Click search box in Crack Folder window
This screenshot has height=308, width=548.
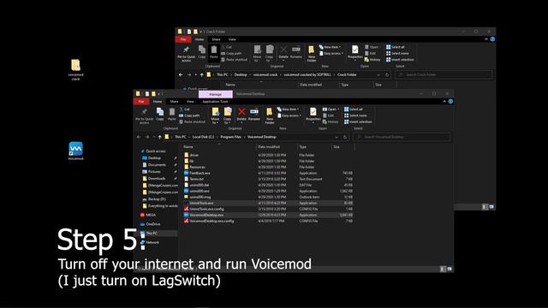click(x=444, y=74)
